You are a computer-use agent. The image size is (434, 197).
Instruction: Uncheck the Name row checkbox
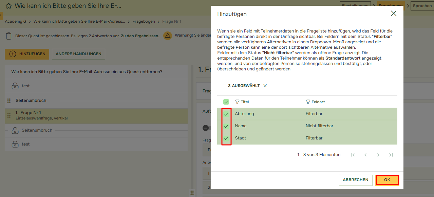(226, 126)
